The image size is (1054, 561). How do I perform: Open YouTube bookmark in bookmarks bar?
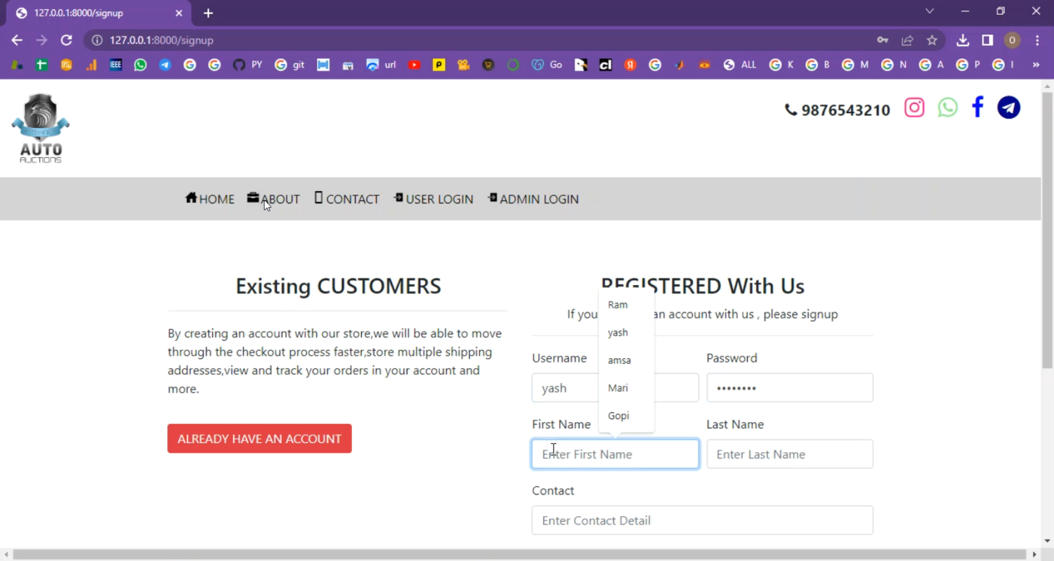(415, 65)
